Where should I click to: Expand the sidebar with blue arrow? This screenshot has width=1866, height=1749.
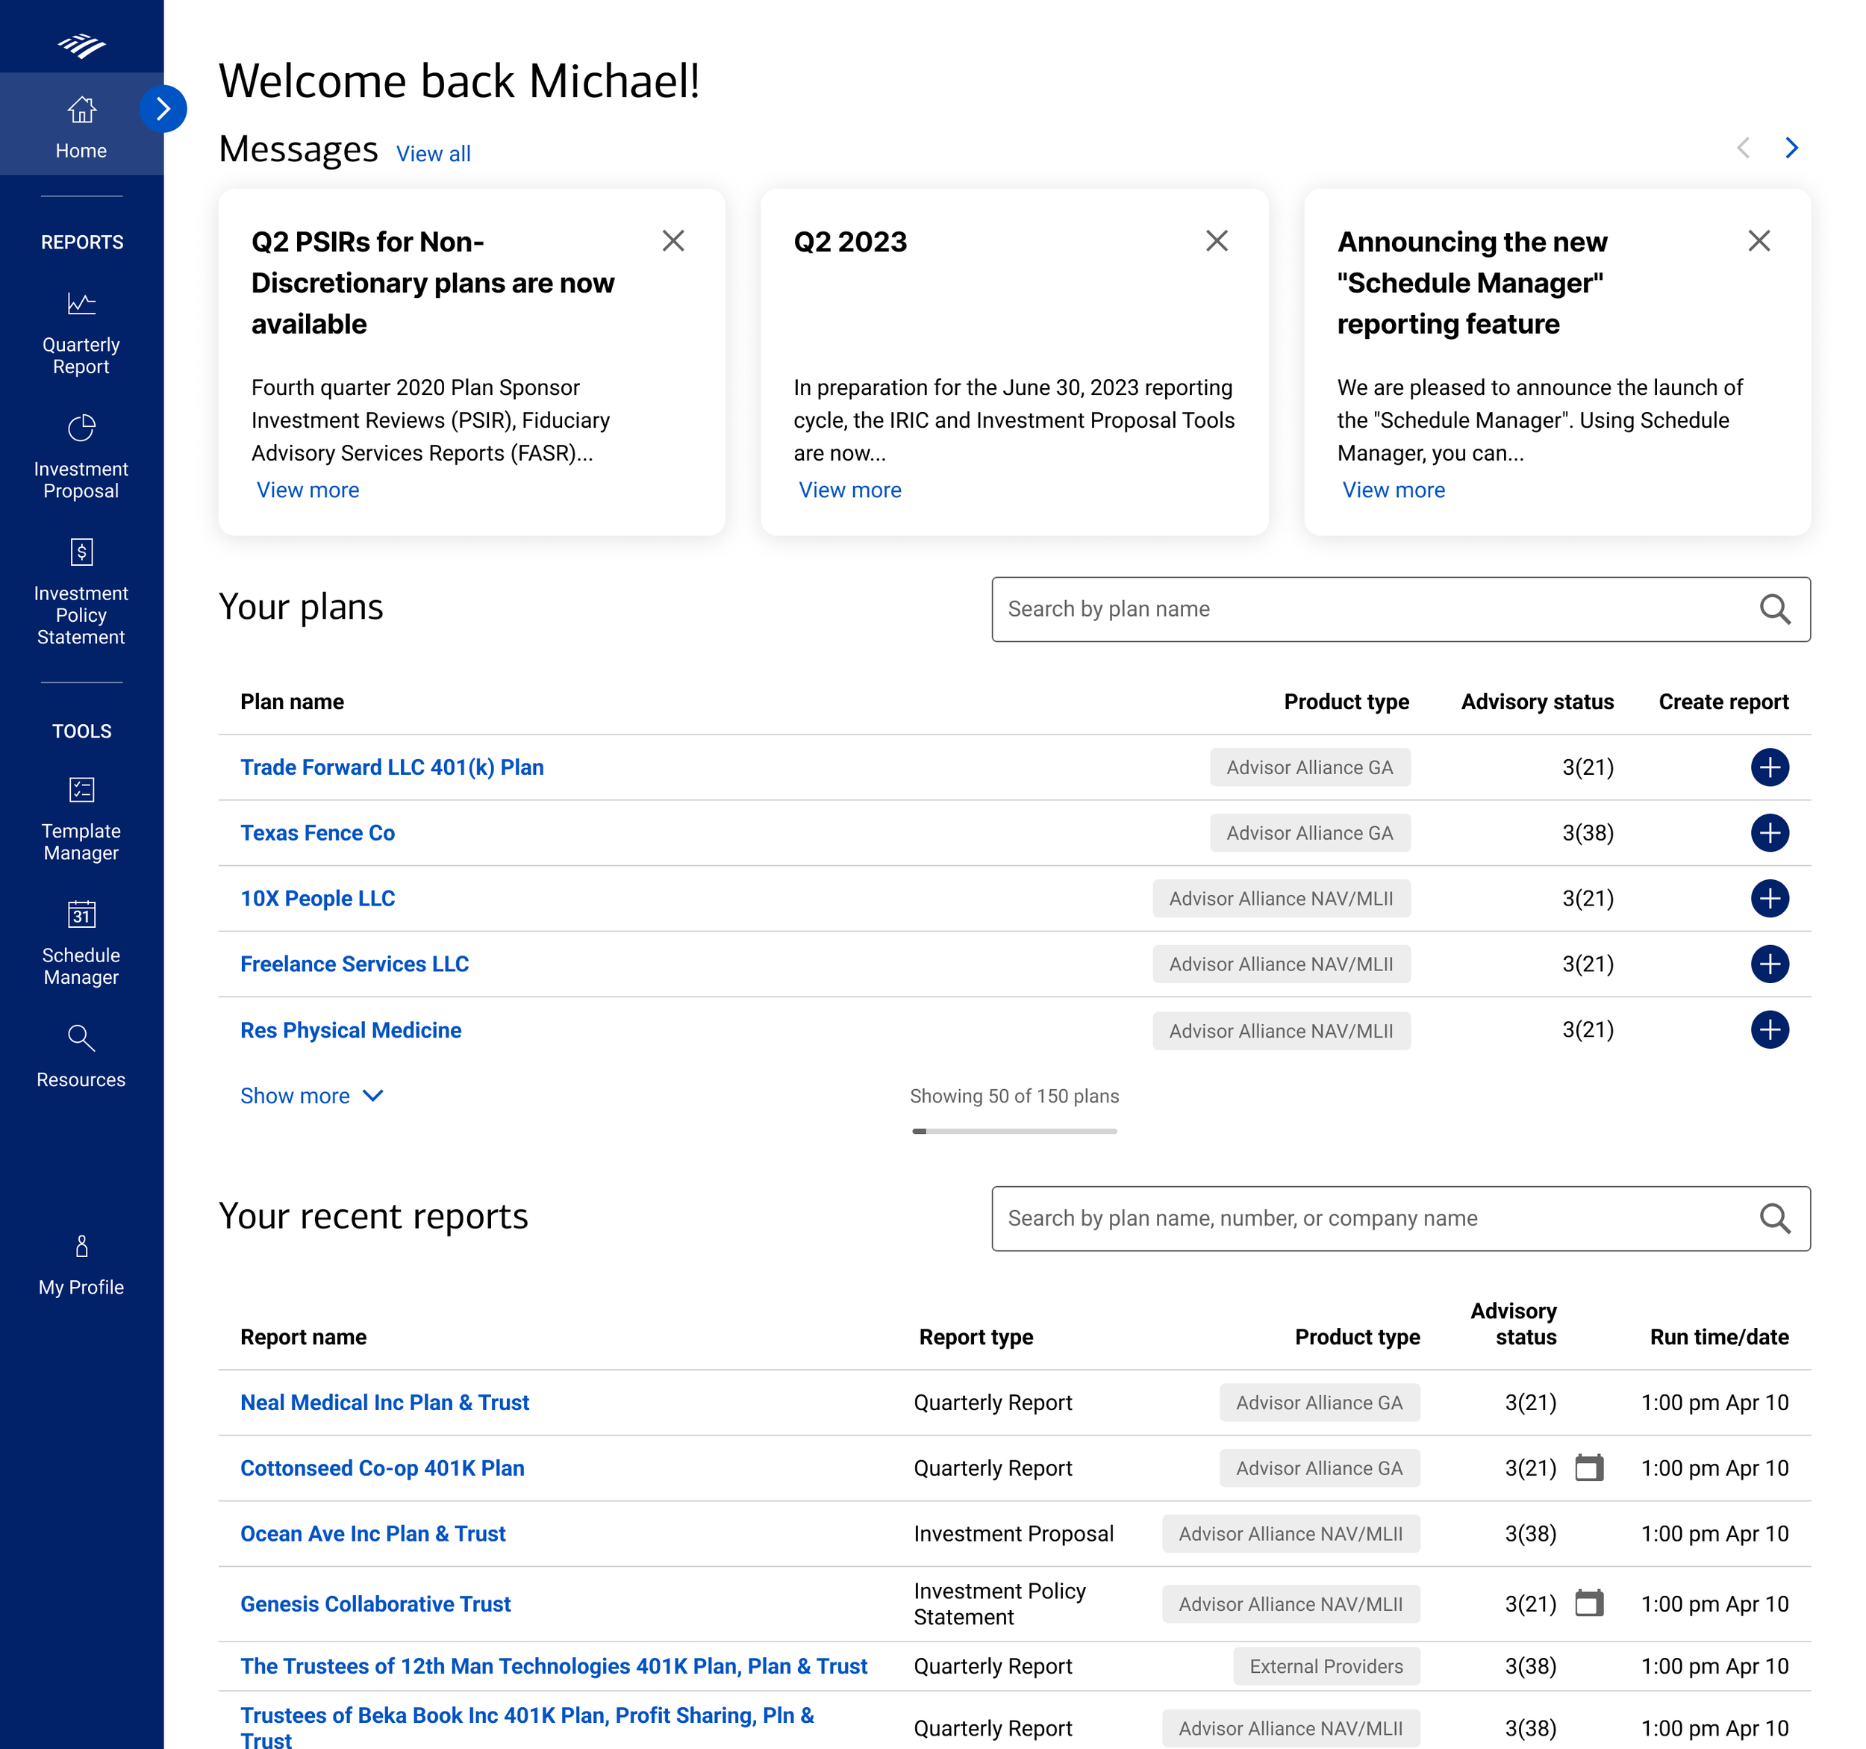163,109
